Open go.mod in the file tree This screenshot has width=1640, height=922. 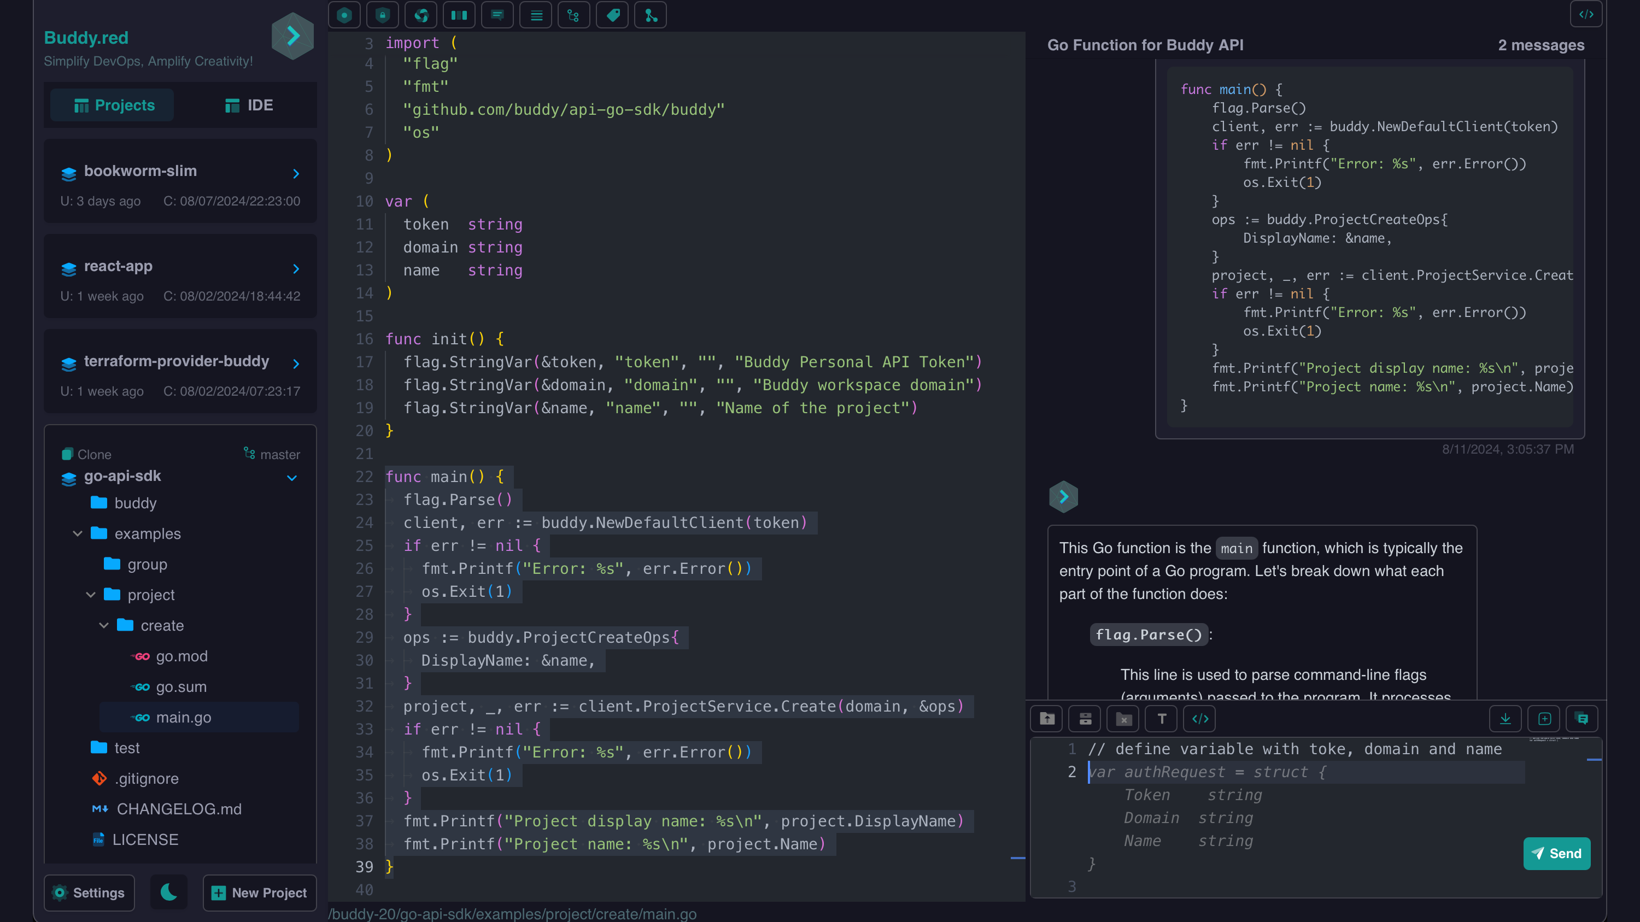click(181, 656)
